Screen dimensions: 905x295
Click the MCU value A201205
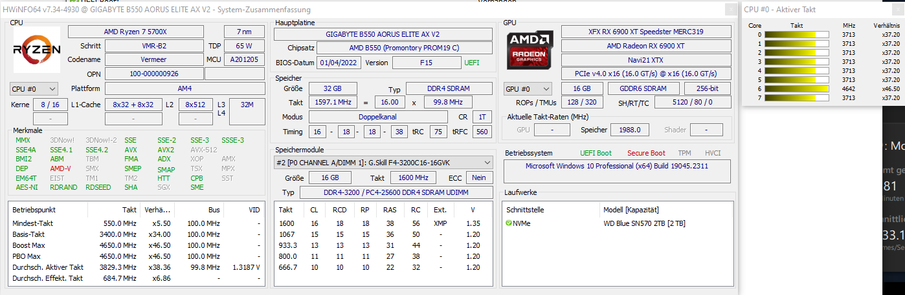click(x=244, y=59)
